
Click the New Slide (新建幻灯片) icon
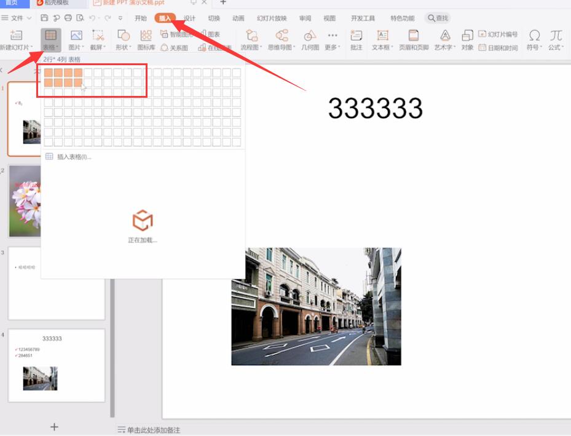tap(16, 35)
